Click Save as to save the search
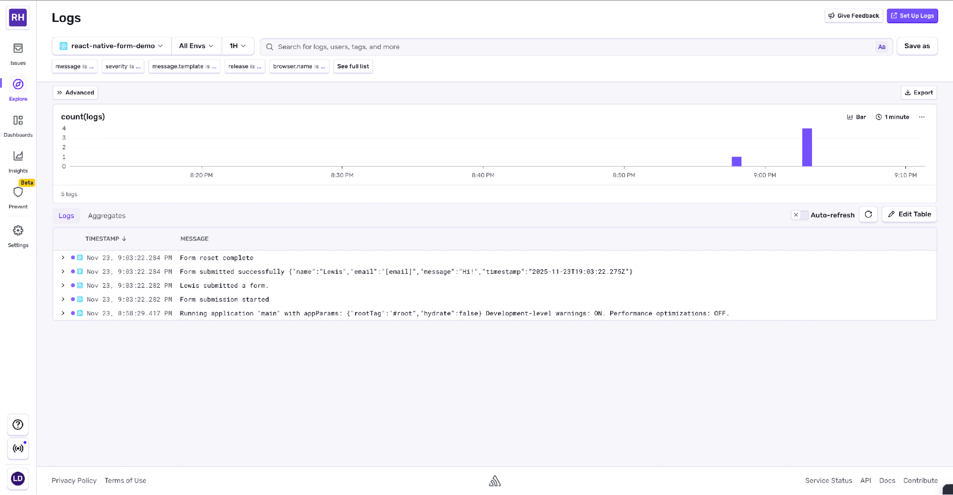The width and height of the screenshot is (953, 495). tap(917, 46)
